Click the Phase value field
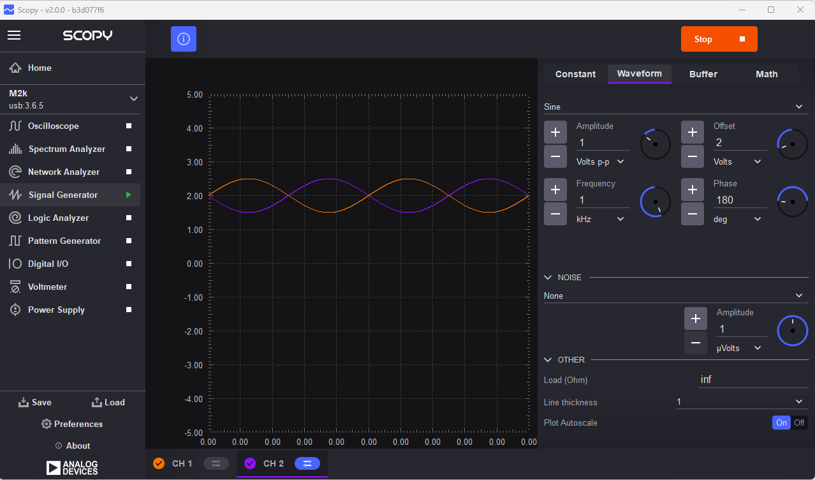Image resolution: width=815 pixels, height=480 pixels. tap(740, 200)
